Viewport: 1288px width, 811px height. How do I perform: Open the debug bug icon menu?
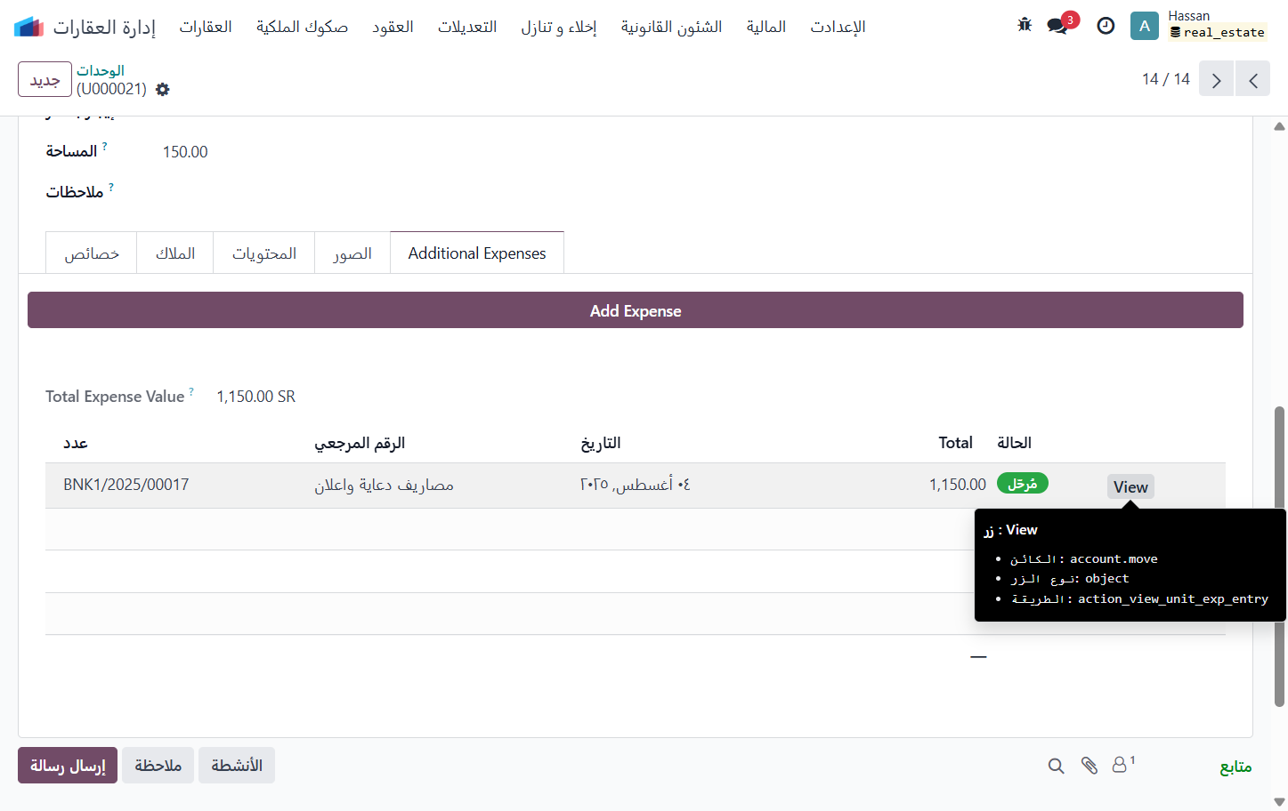pyautogui.click(x=1025, y=25)
